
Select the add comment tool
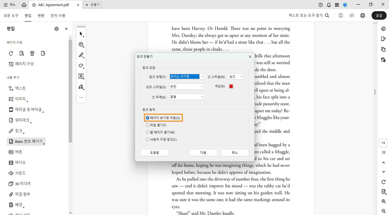pyautogui.click(x=81, y=44)
